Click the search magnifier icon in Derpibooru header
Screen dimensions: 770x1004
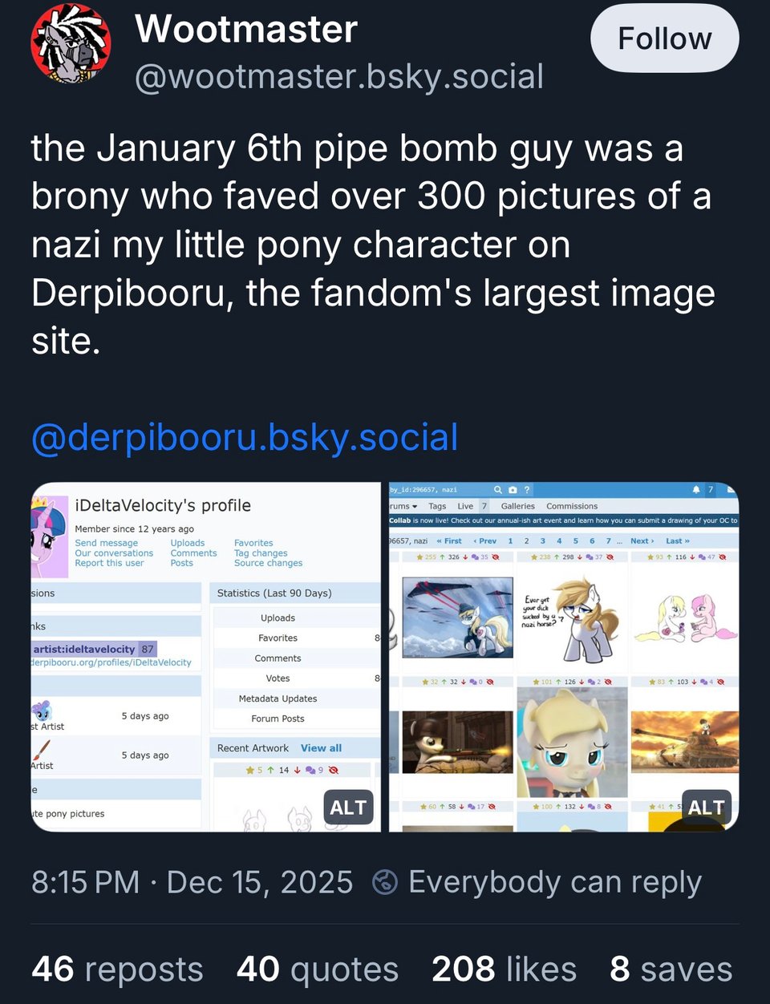[x=498, y=489]
